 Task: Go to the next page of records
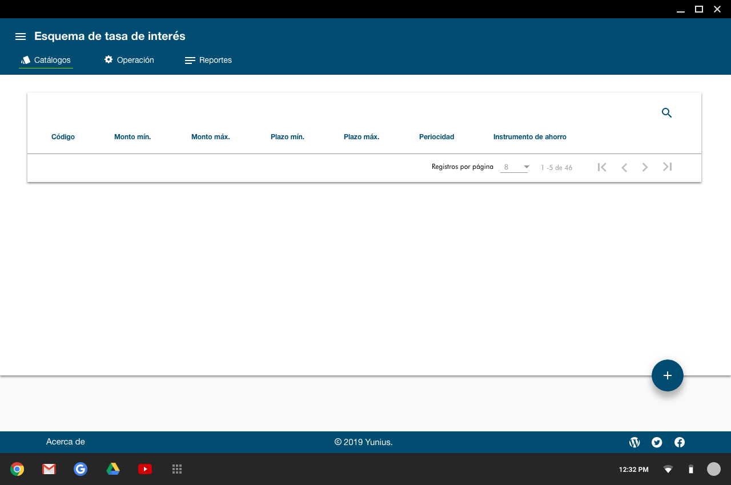pyautogui.click(x=645, y=167)
